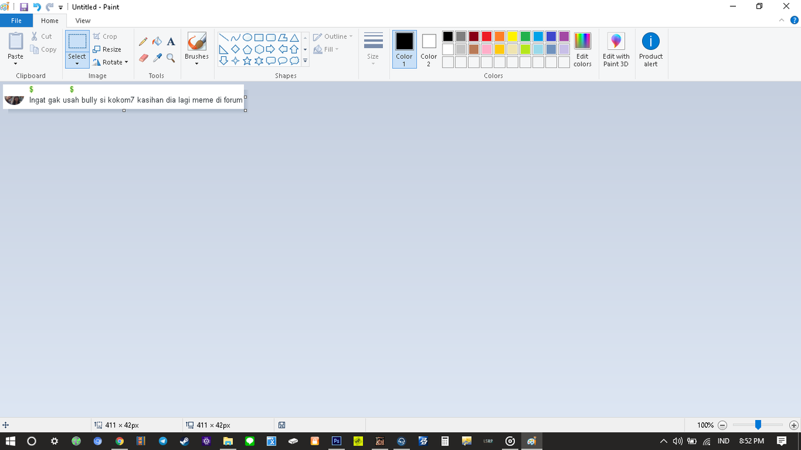Click the Resize button
801x450 pixels.
tap(107, 49)
